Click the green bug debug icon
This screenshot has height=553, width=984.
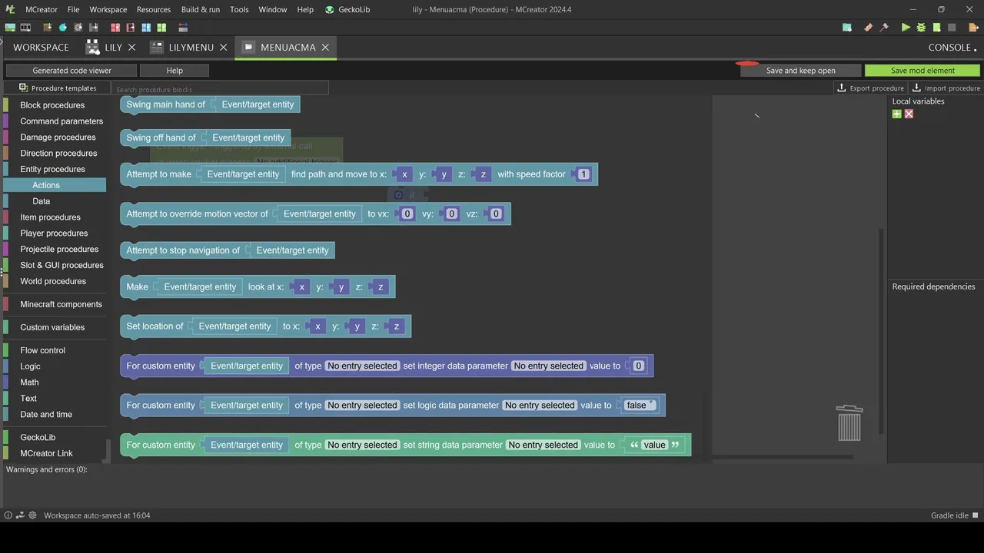point(921,28)
